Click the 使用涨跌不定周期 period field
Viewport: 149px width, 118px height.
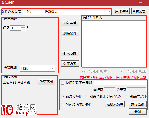click(120, 83)
